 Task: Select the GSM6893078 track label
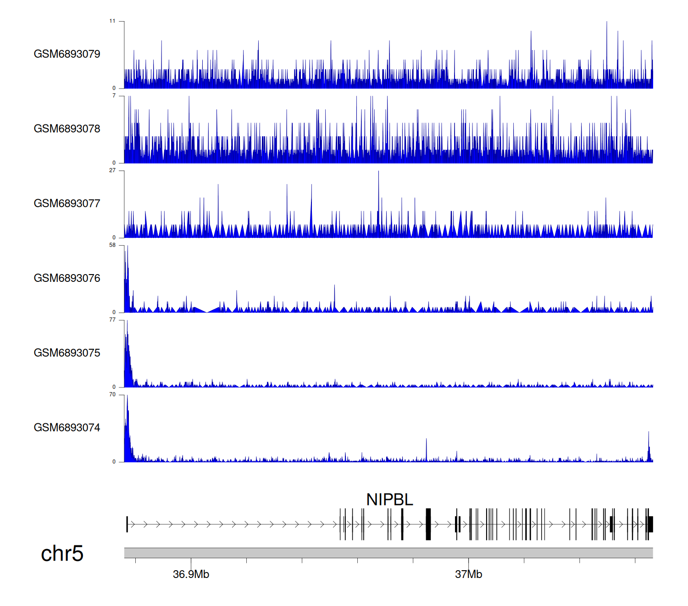67,129
